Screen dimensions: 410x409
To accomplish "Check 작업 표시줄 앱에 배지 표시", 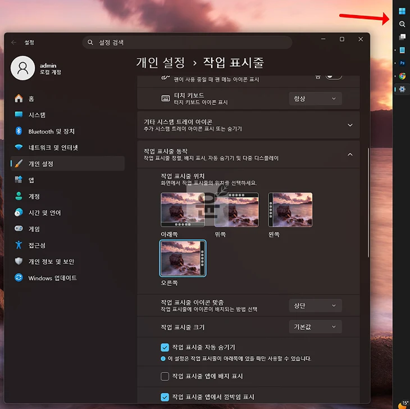I will [165, 376].
